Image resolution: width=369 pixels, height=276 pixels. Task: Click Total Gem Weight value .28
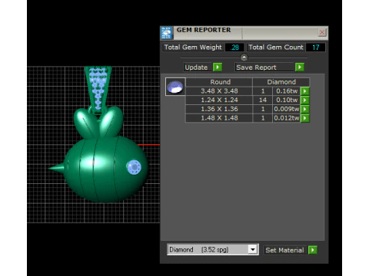pyautogui.click(x=234, y=48)
